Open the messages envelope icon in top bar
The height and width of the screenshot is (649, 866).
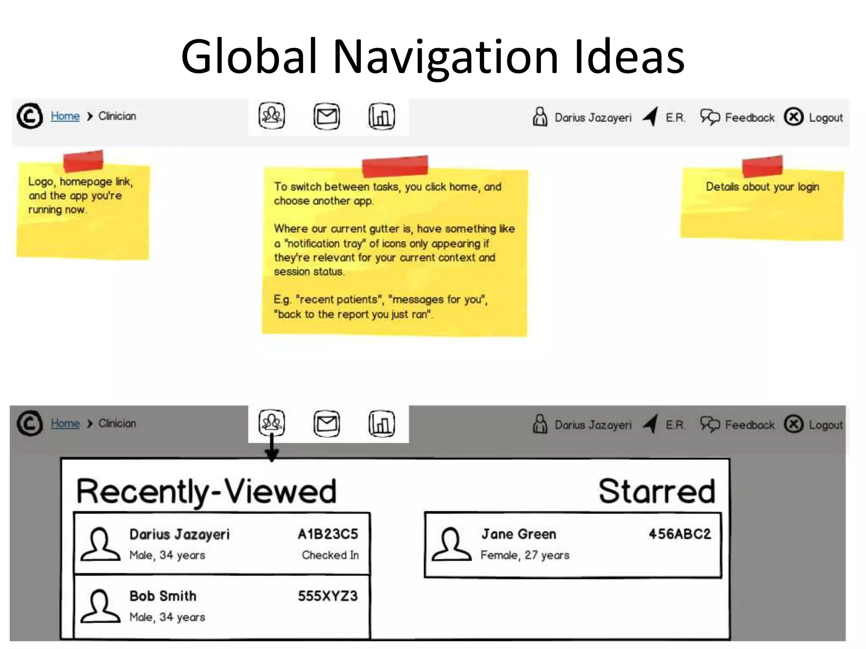(x=326, y=117)
